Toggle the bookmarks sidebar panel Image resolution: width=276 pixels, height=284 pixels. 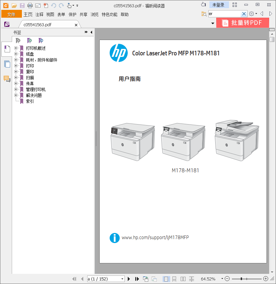pos(7,49)
